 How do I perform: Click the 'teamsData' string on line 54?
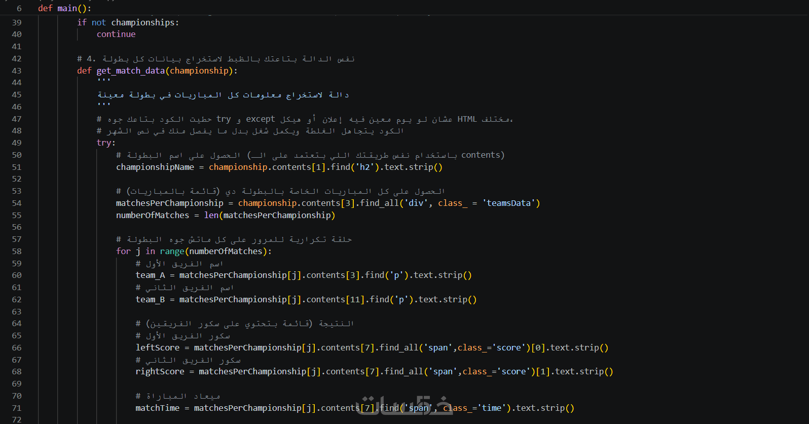pyautogui.click(x=509, y=203)
